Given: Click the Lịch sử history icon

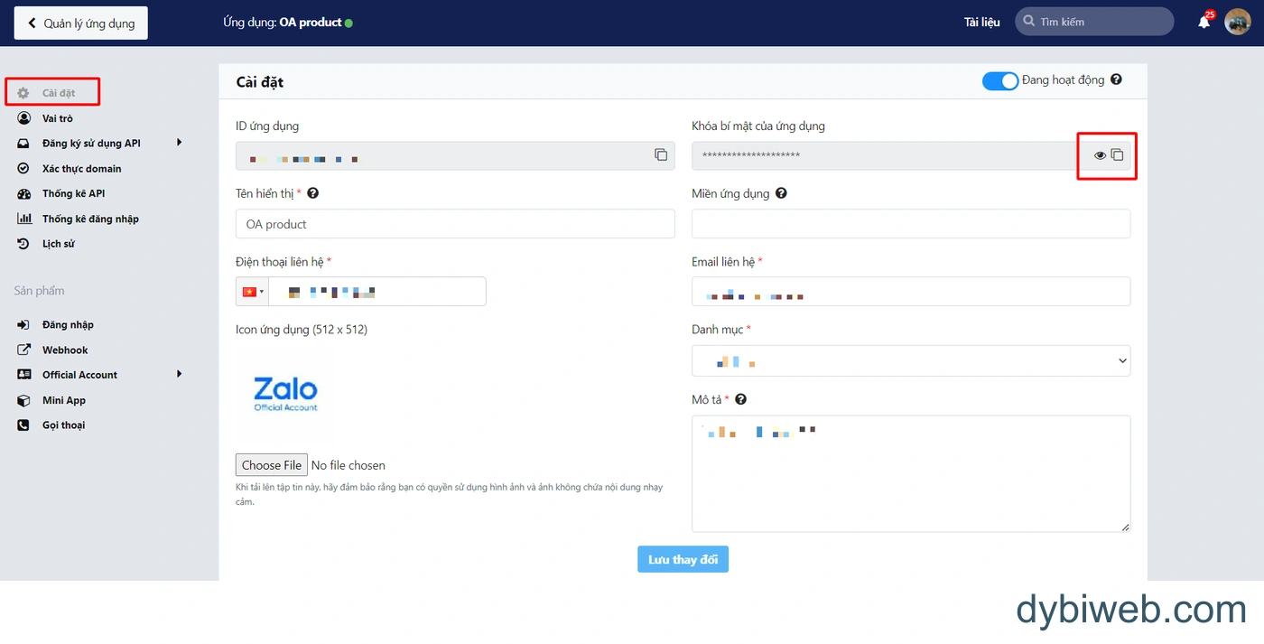Looking at the screenshot, I should [23, 244].
